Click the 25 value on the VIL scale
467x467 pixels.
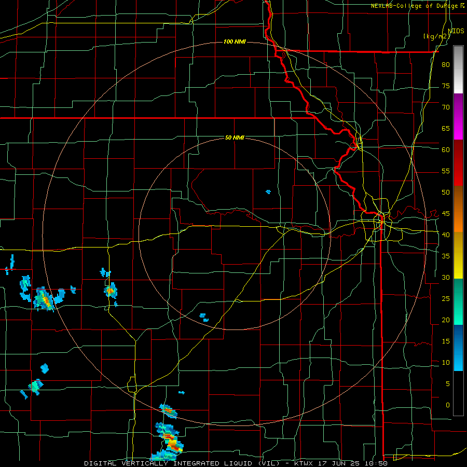click(446, 298)
